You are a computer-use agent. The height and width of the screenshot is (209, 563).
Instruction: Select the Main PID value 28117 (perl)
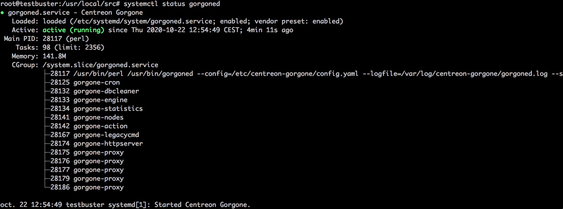coord(66,39)
